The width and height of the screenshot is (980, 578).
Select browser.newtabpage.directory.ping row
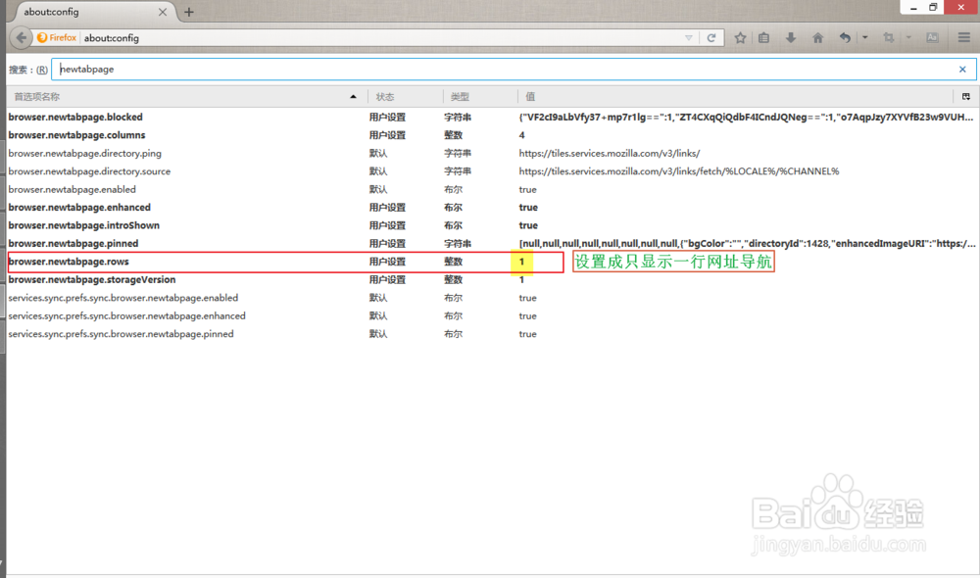pos(493,153)
